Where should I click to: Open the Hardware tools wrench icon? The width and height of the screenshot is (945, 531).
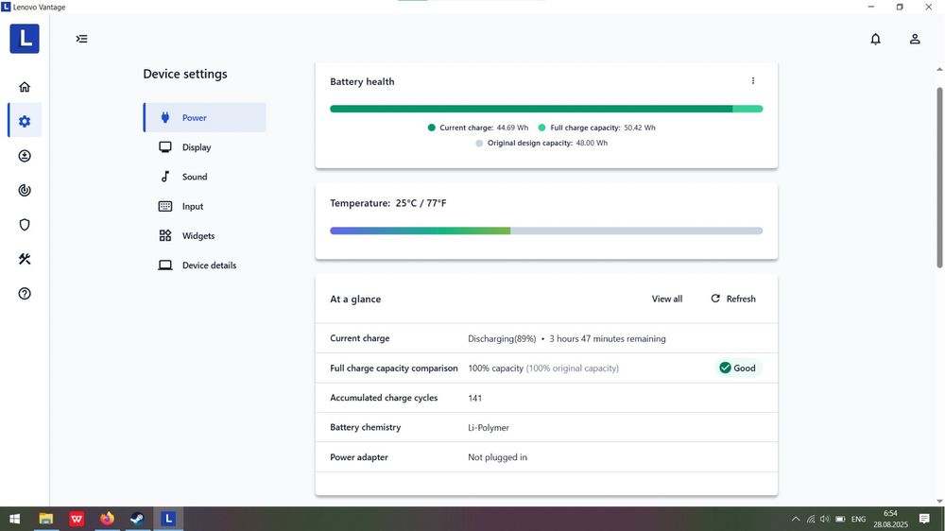pos(25,259)
